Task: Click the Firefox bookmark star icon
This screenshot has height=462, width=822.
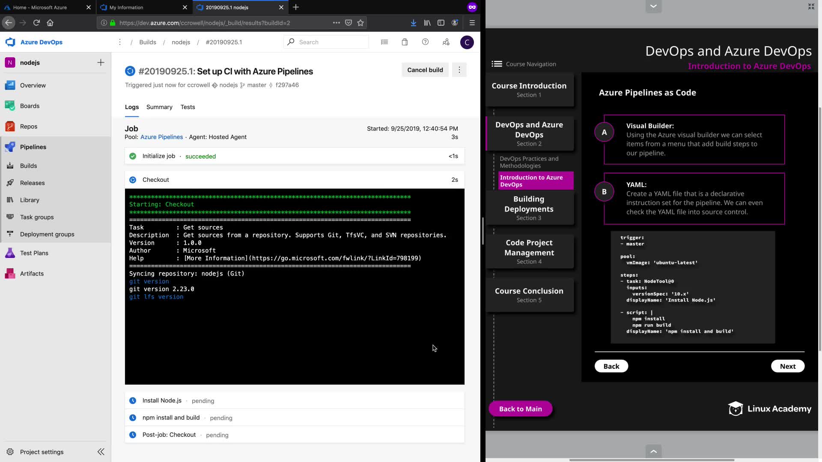Action: point(360,23)
